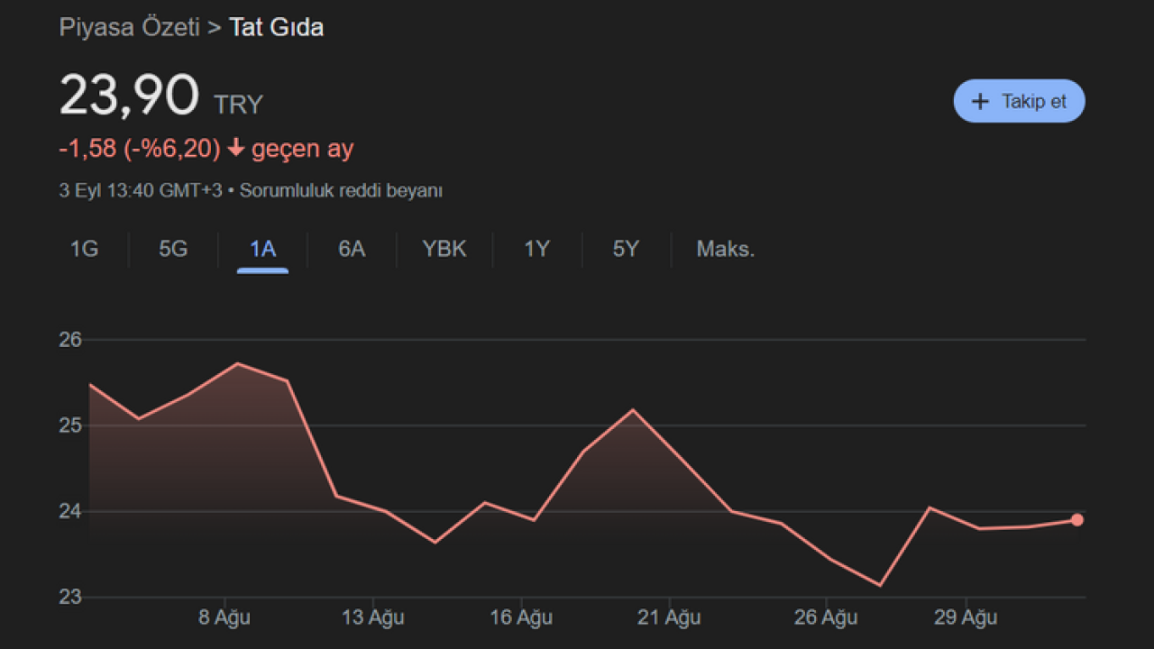Click the 24 value on the price axis
The height and width of the screenshot is (649, 1154).
tap(71, 511)
